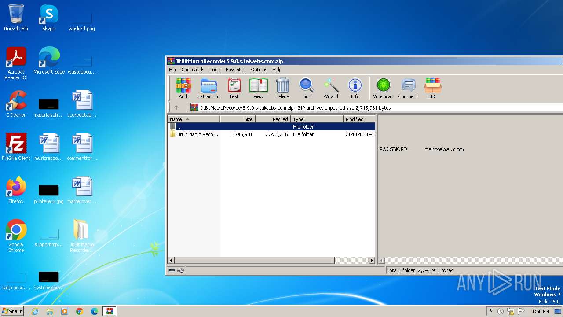Screen dimensions: 563x317
Task: Click the Delete toolbar icon
Action: click(282, 88)
